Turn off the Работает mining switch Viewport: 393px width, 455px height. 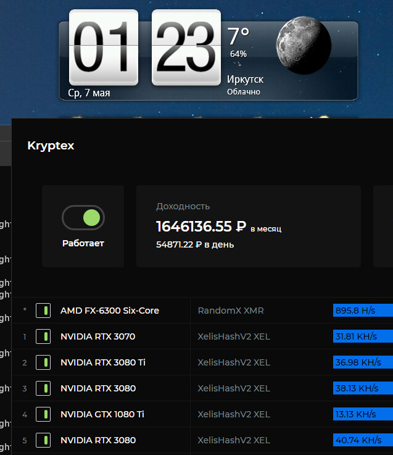pos(83,218)
